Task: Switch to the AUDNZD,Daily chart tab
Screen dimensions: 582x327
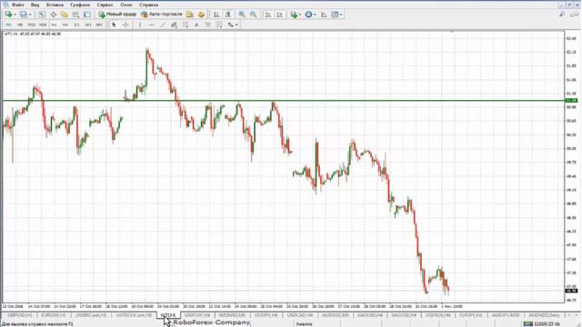Action: pyautogui.click(x=544, y=315)
